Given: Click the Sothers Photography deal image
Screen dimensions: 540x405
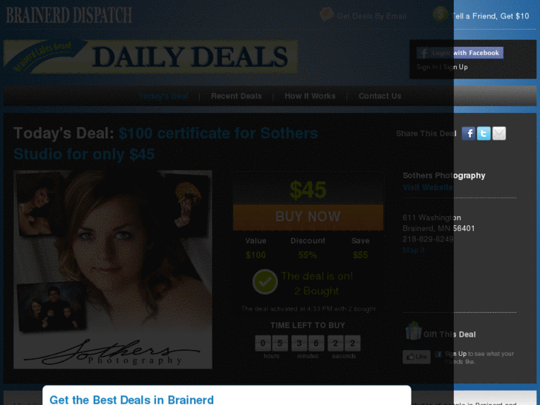Looking at the screenshot, I should (x=113, y=269).
